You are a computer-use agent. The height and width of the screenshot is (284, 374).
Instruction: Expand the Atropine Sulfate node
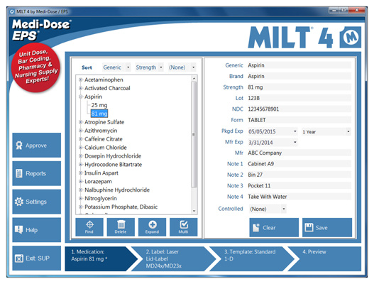81,122
